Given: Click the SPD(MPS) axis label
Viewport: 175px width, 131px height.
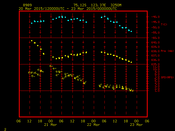Looking at the screenshot, I should point(167,77).
